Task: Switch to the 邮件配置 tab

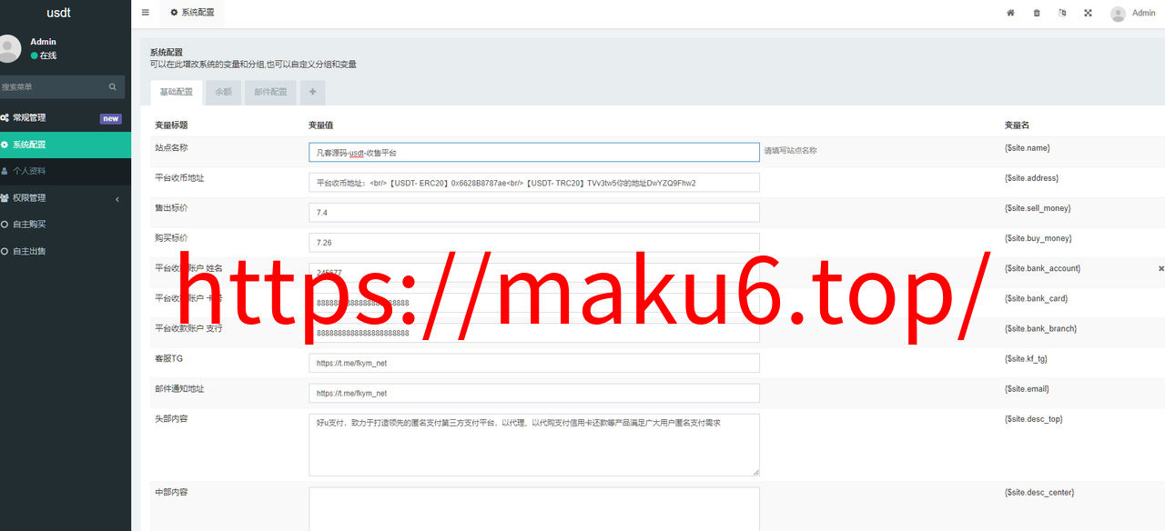Action: (270, 93)
